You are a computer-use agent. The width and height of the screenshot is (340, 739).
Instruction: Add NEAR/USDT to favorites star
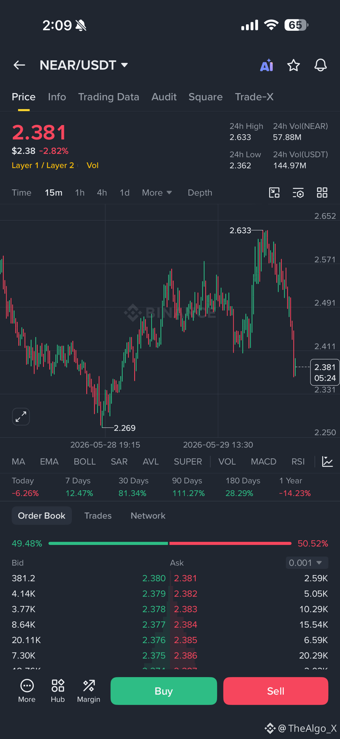tap(294, 65)
